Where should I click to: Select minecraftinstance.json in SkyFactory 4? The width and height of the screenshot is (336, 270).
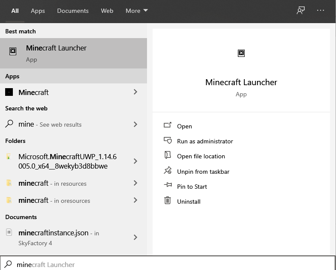coord(74,237)
